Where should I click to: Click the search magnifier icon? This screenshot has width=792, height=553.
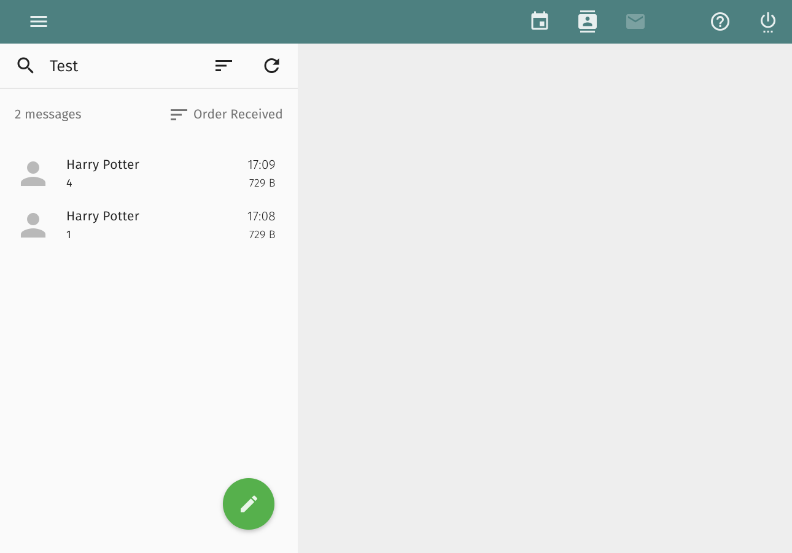pyautogui.click(x=25, y=66)
